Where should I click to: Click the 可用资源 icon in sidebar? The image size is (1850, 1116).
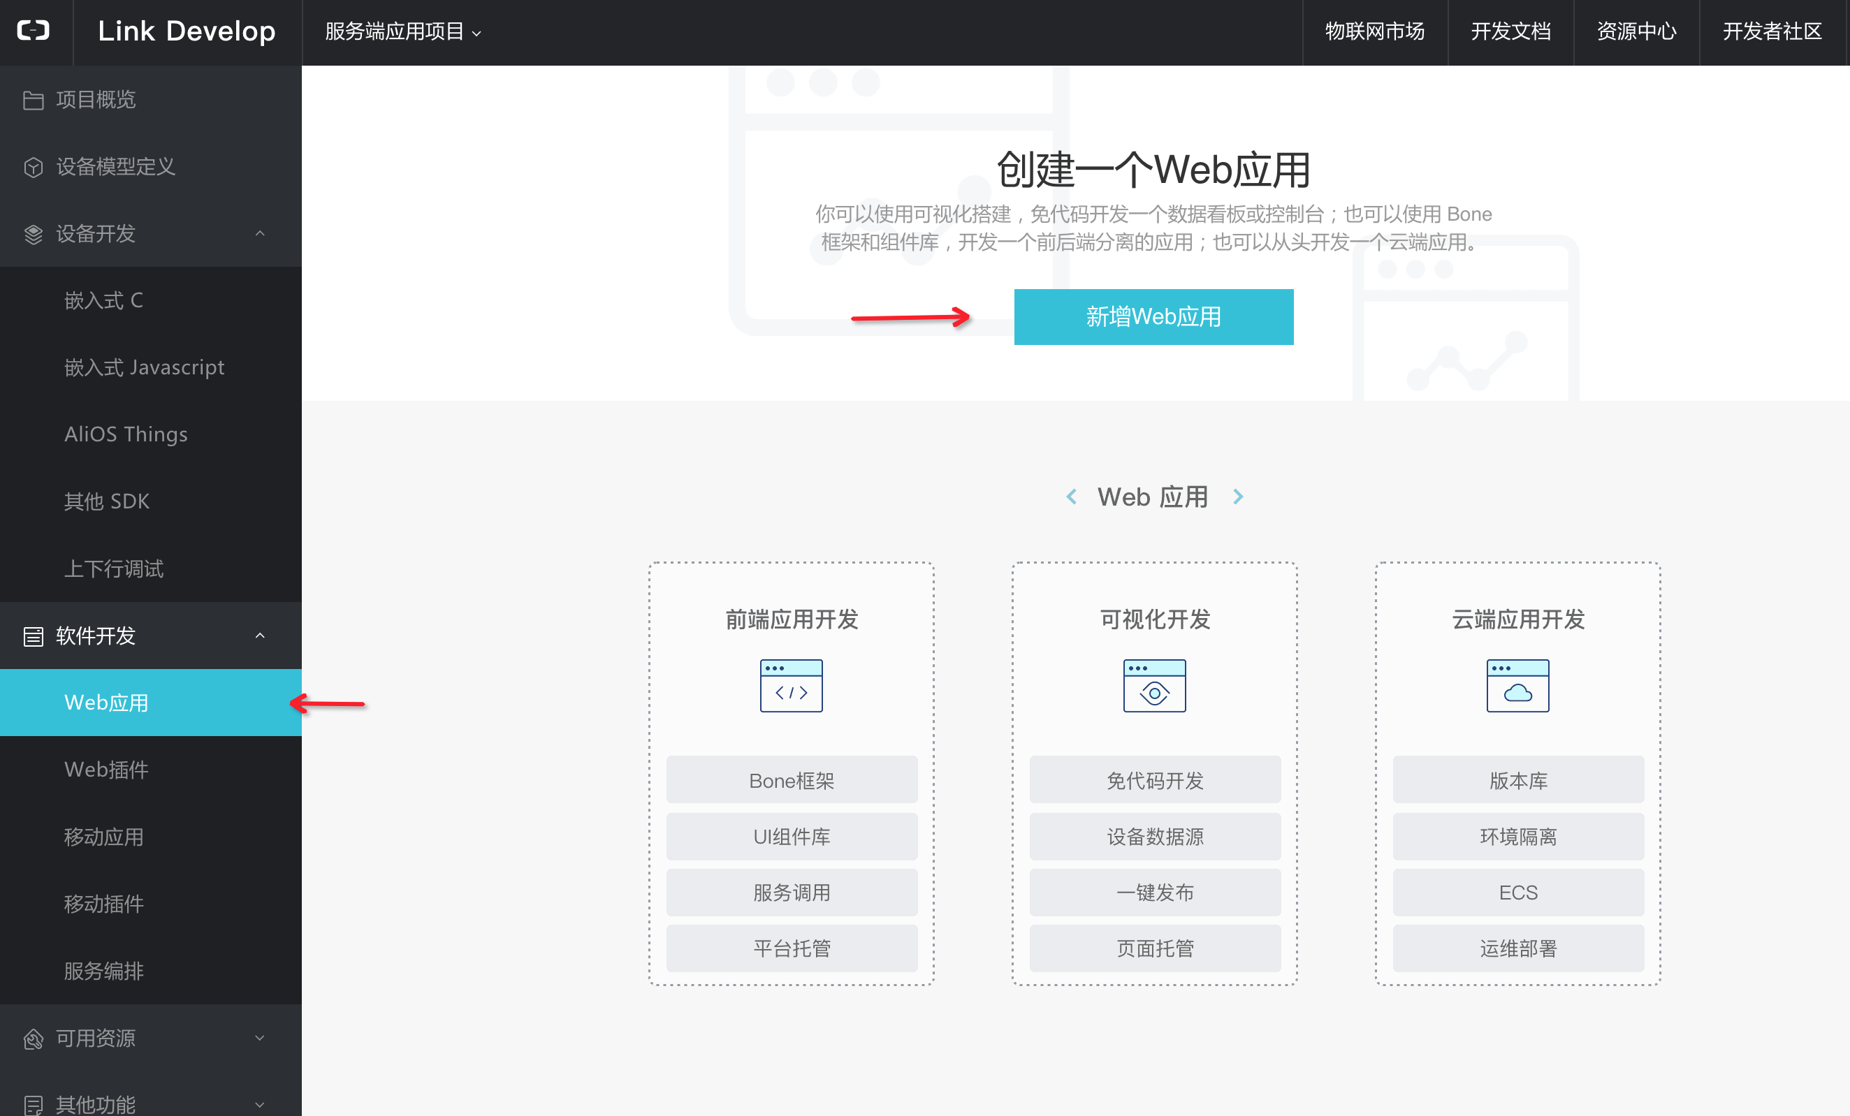tap(33, 1038)
